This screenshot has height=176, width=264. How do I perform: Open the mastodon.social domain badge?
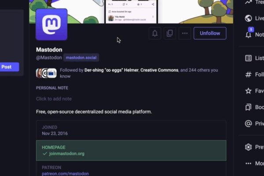pyautogui.click(x=81, y=58)
